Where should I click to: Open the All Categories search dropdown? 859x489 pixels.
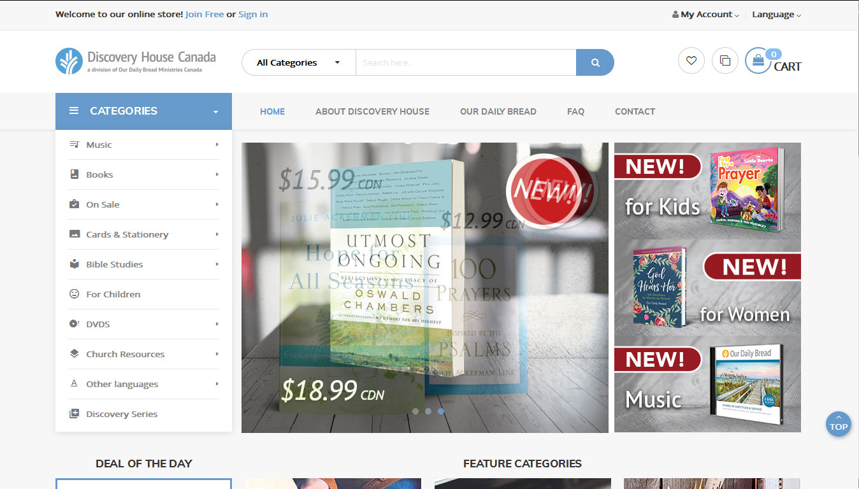[299, 62]
